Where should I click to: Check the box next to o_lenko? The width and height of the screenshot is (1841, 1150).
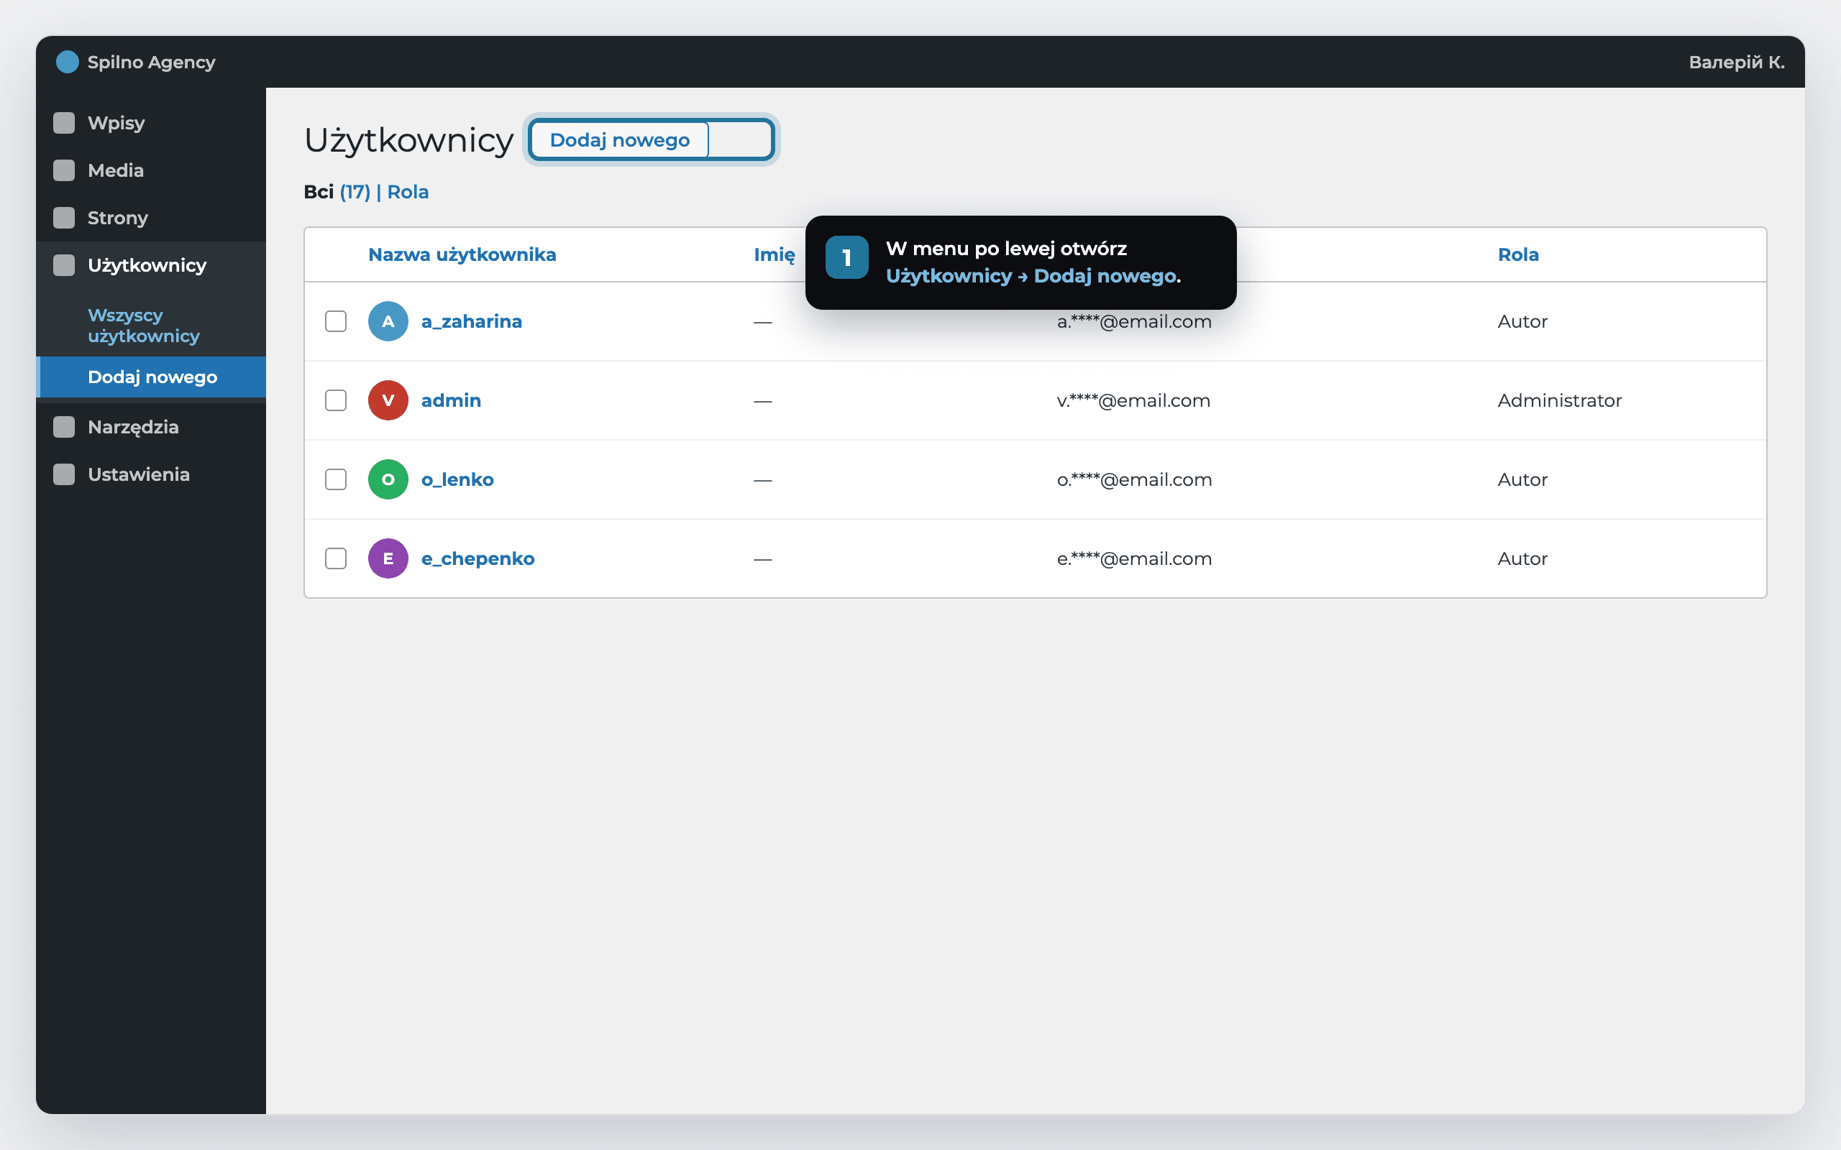[336, 479]
